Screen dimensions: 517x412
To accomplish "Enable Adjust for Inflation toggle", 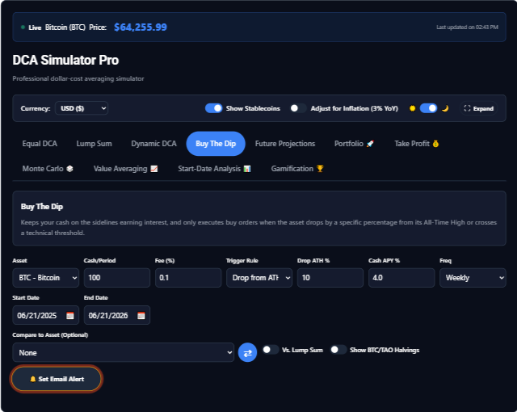I will pos(298,108).
